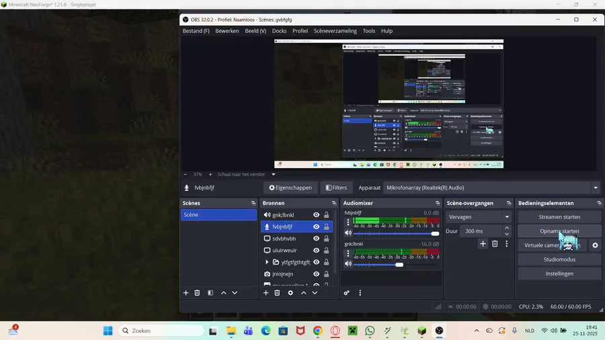Image resolution: width=605 pixels, height=340 pixels.
Task: Lock the fvbjnbfjf source
Action: (x=327, y=226)
